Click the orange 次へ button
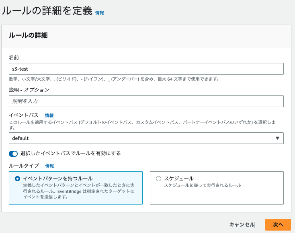The image size is (295, 233). [278, 225]
